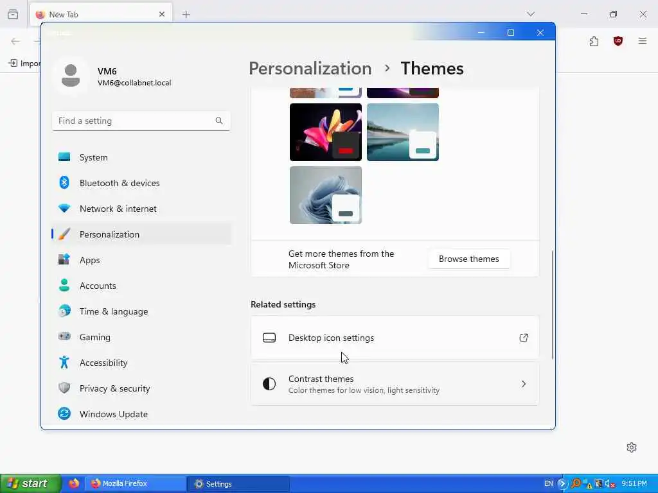
Task: Open Network & internet settings
Action: (141, 209)
